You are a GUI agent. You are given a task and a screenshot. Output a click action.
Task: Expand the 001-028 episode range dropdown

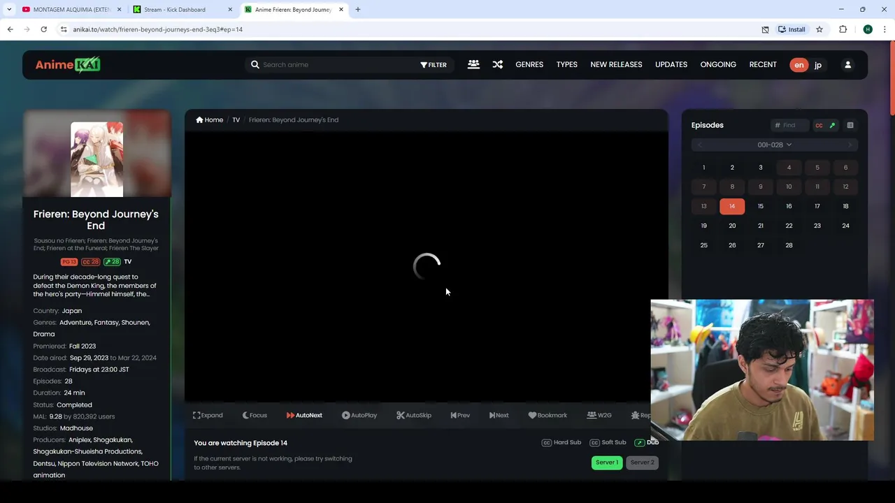pos(775,145)
